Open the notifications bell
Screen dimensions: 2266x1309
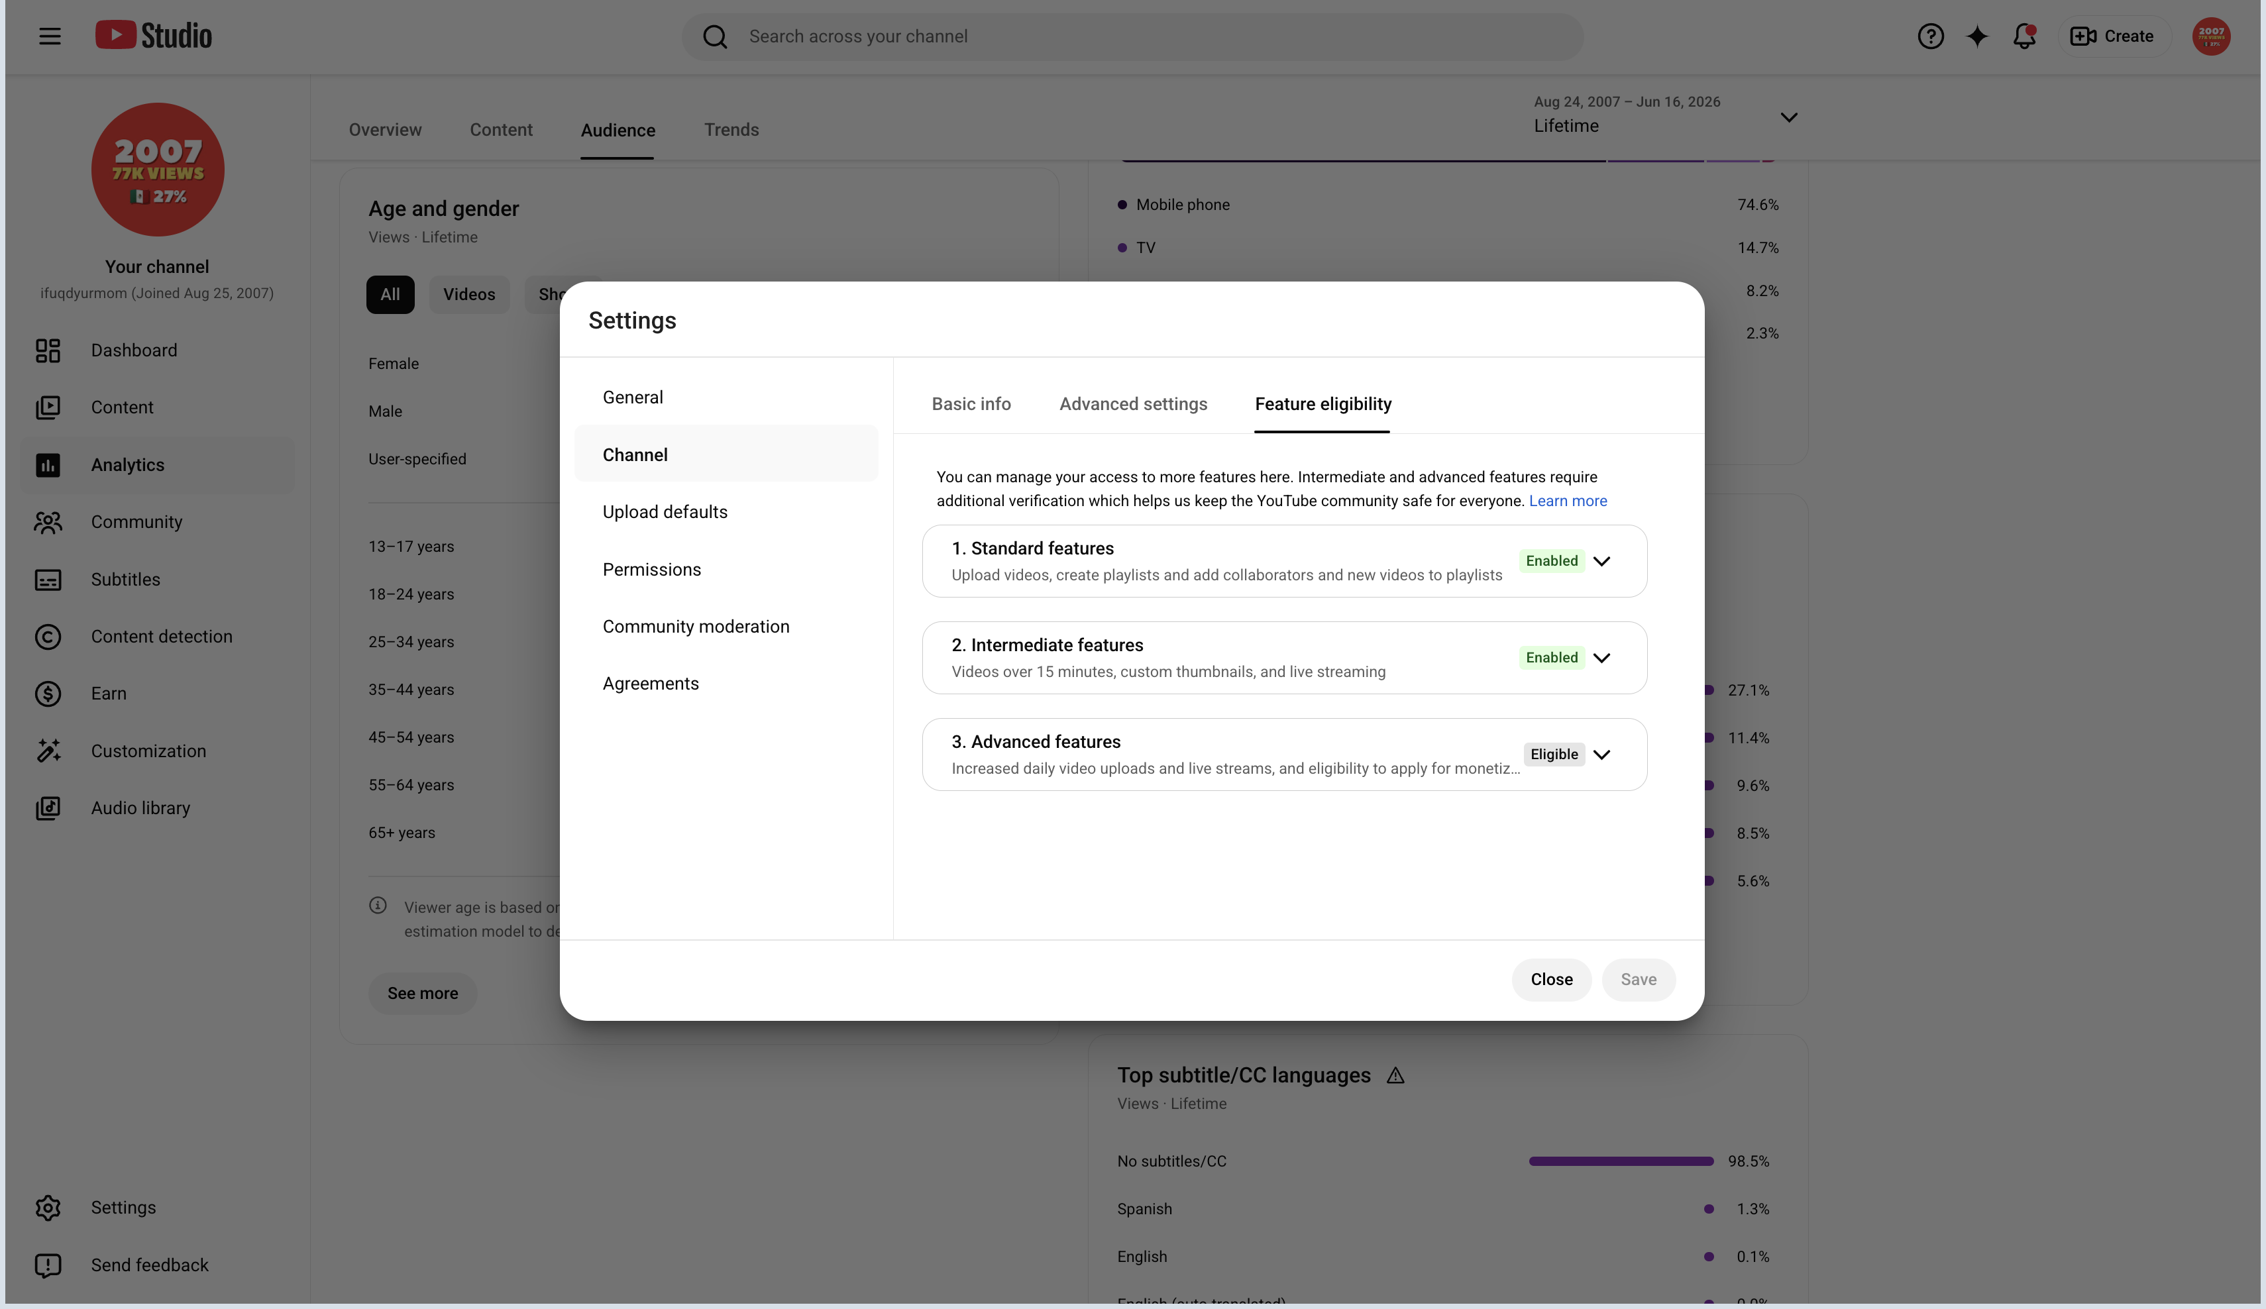2024,36
